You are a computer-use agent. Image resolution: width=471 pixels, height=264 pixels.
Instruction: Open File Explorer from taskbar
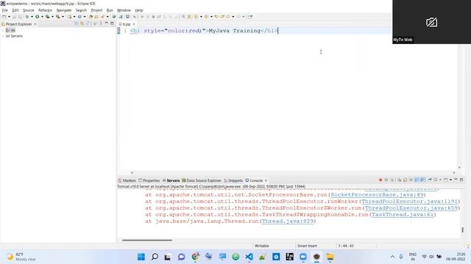[x=330, y=257]
